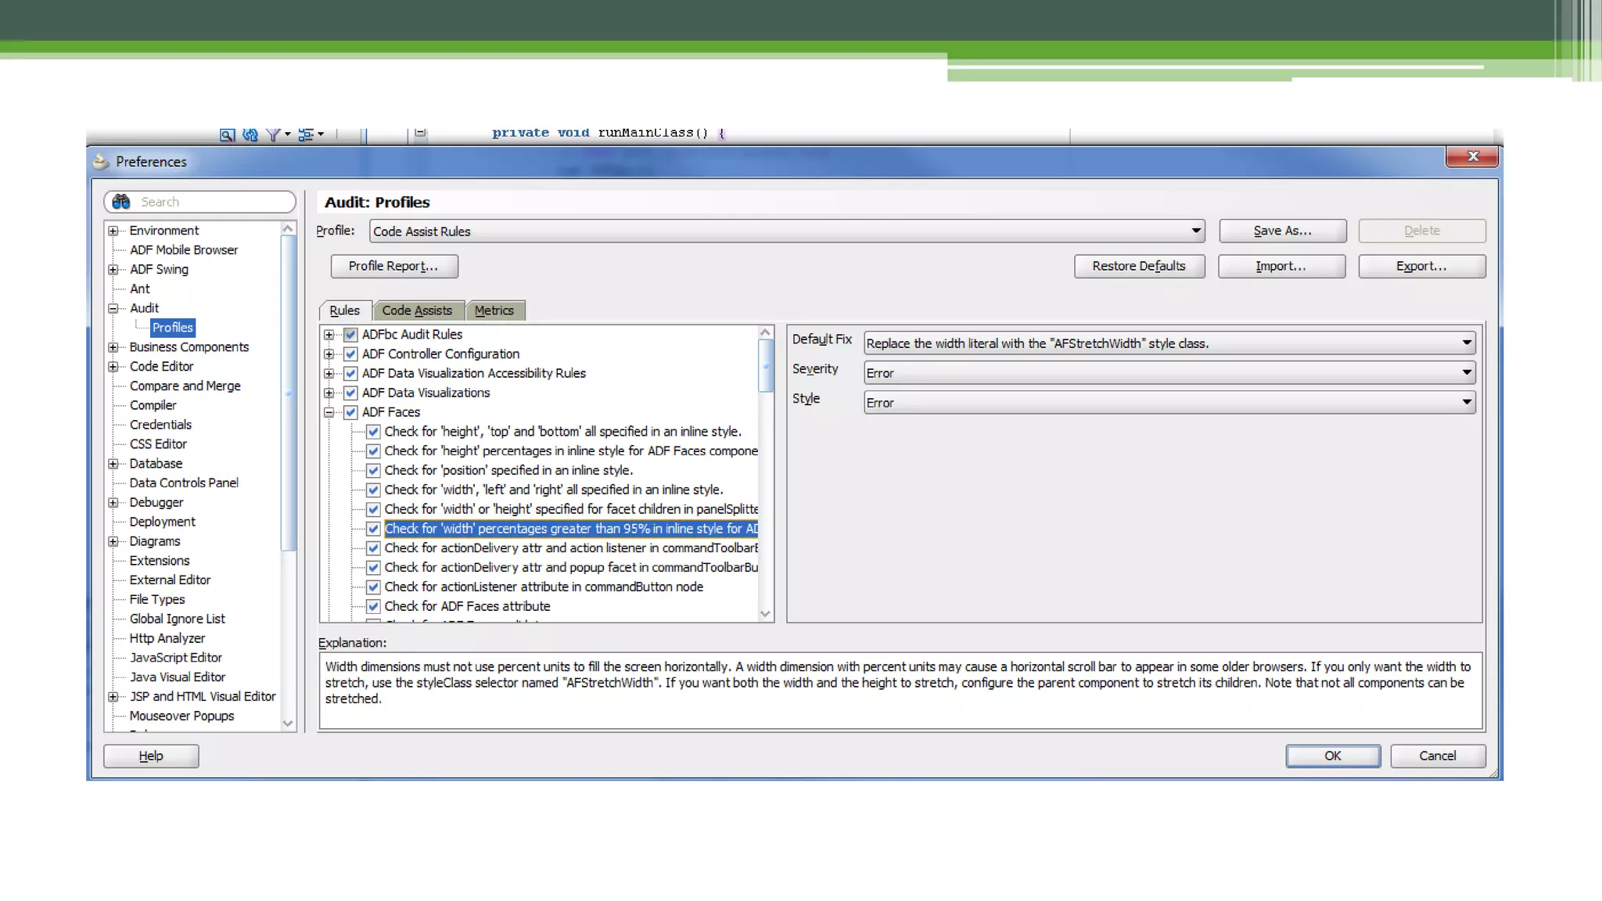Click the tree options icon in toolbar
1602x901 pixels.
click(x=306, y=135)
